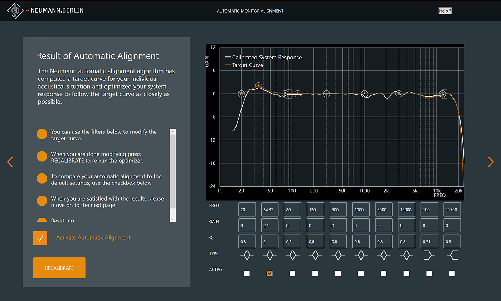Enable the Active checkbox for 20 Hz filter

(247, 273)
